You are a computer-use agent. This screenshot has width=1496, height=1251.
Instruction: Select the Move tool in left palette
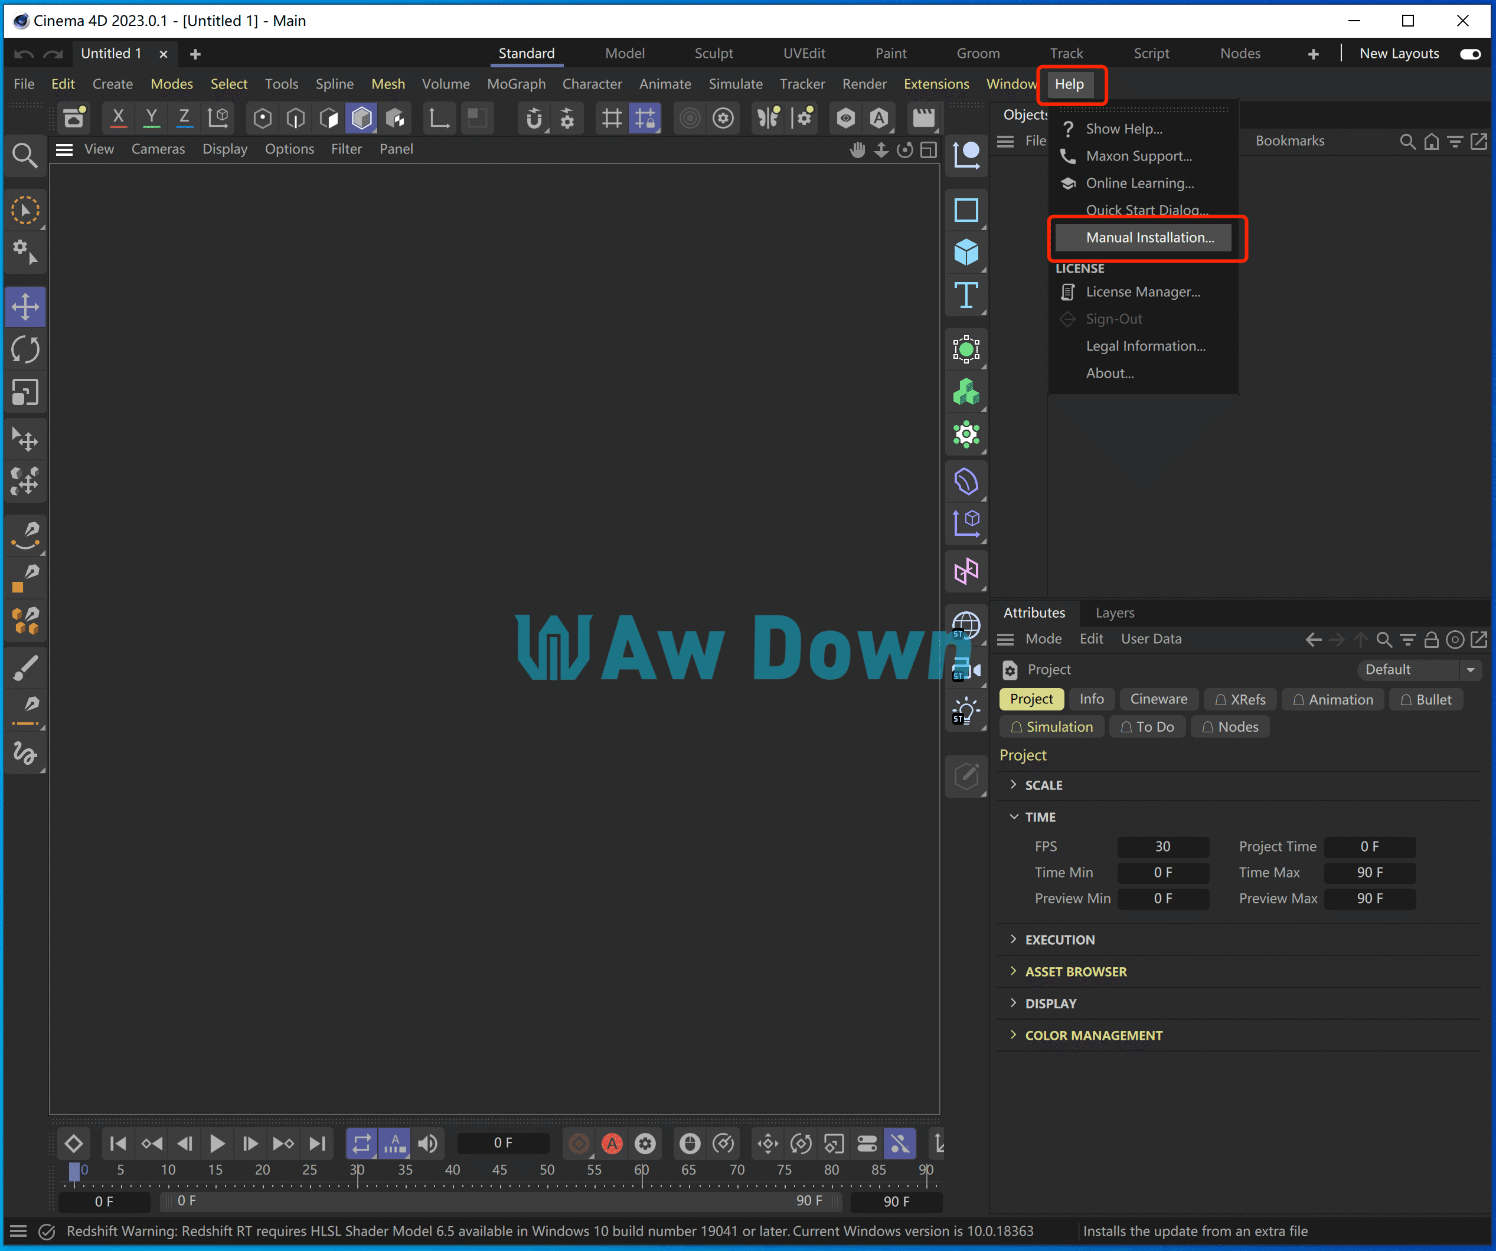[x=25, y=307]
